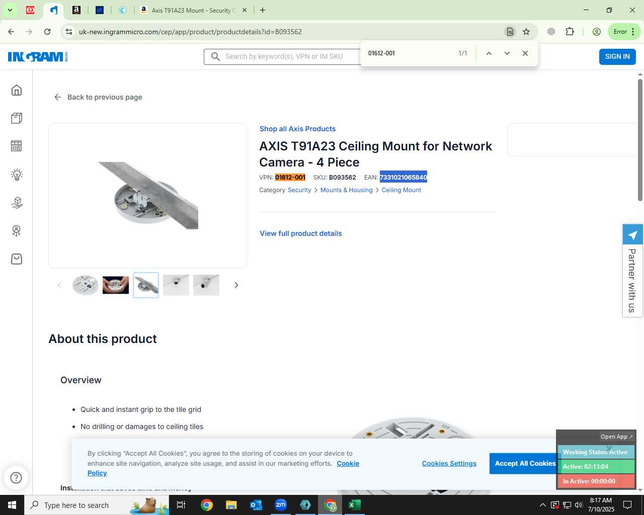Show previous thumbnails with left chevron

tap(59, 285)
